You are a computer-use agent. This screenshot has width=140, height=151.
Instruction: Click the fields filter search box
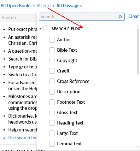(x=82, y=17)
